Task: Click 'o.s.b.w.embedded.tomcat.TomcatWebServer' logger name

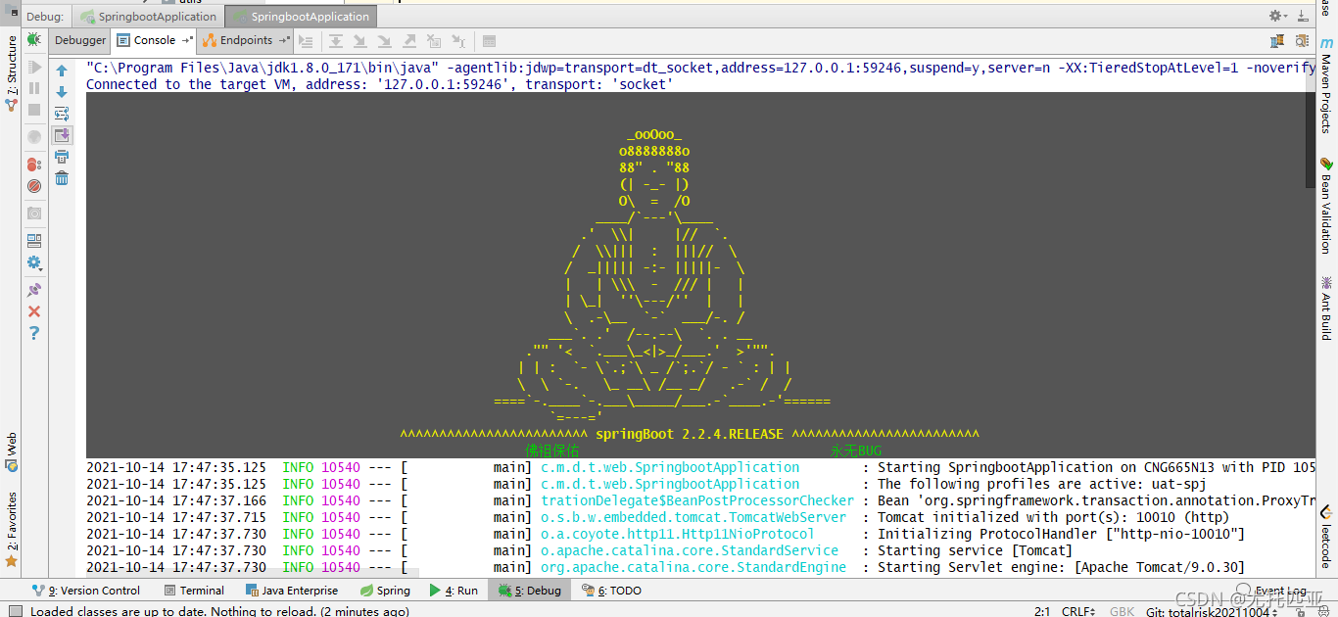Action: coord(693,517)
